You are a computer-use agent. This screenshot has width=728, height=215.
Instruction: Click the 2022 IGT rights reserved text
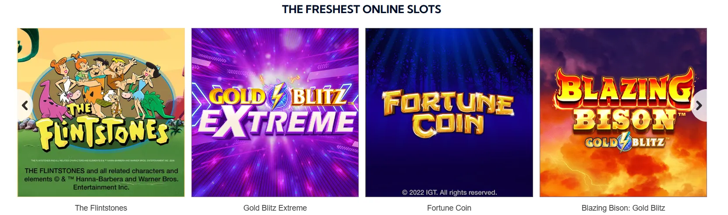tap(449, 192)
